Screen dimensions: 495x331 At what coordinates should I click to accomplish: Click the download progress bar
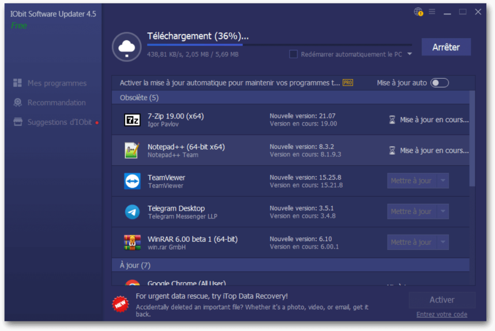coord(279,45)
